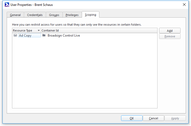Click the Broadsign app icon in title bar
Image resolution: width=191 pixels, height=126 pixels.
coord(7,5)
